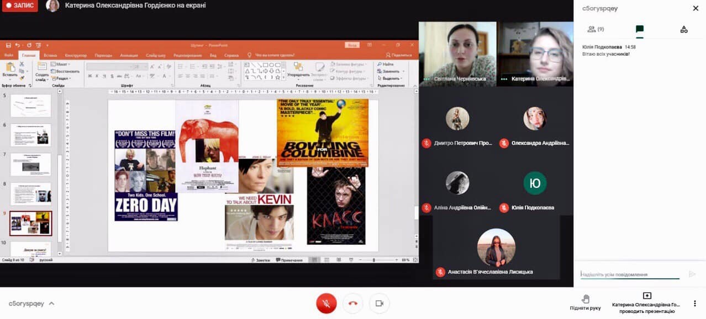Select slide 8 thumbnail
The image size is (706, 319).
(x=31, y=194)
